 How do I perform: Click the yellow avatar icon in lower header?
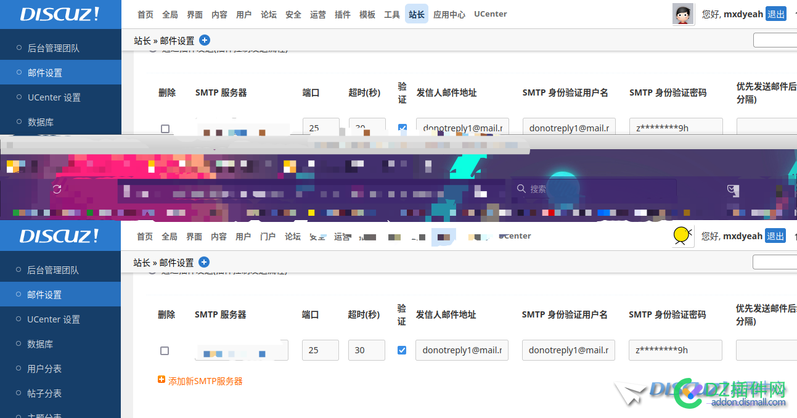coord(682,236)
